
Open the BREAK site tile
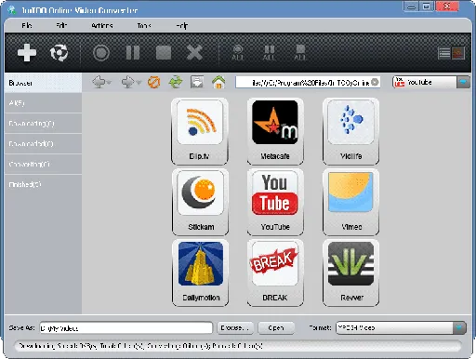pos(275,273)
